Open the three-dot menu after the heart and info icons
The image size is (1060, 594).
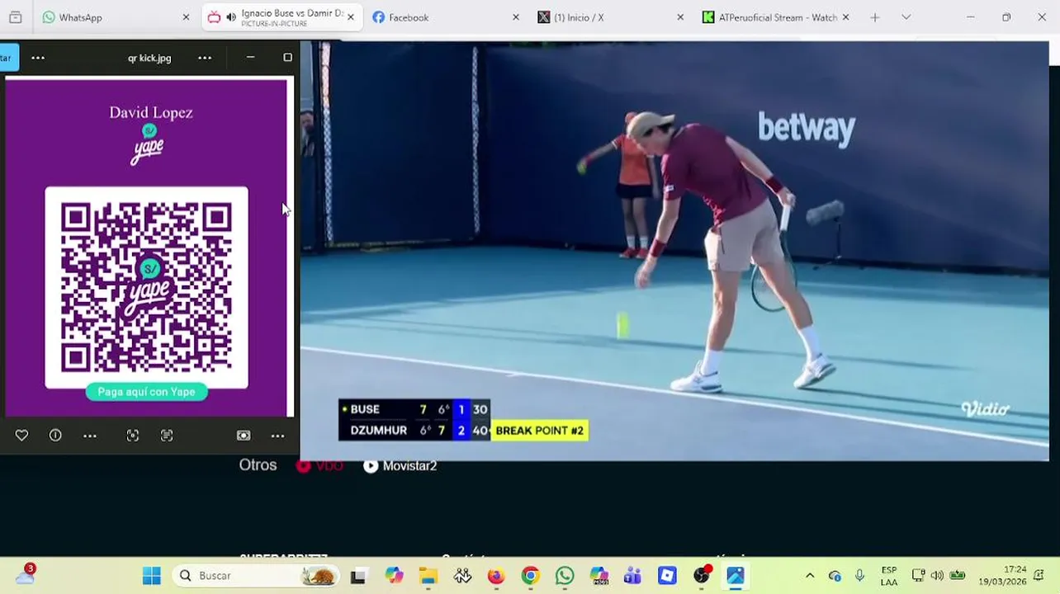click(x=90, y=436)
